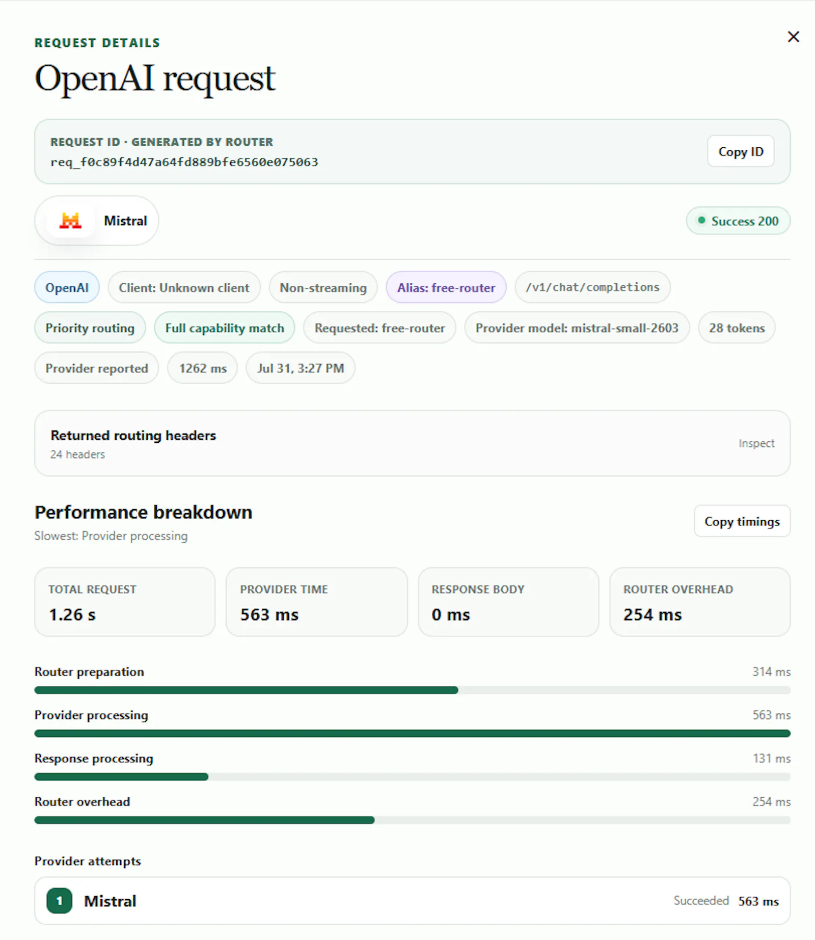The height and width of the screenshot is (940, 815).
Task: Click the Alias: free-router chip
Action: [446, 287]
